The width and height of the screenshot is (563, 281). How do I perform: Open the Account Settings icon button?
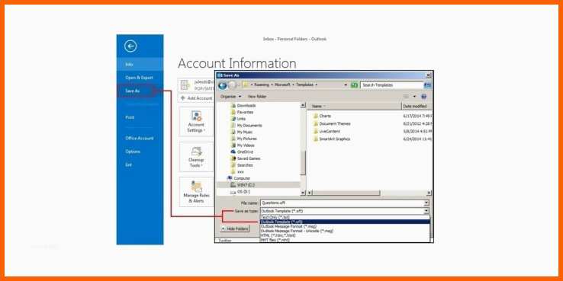click(x=196, y=122)
